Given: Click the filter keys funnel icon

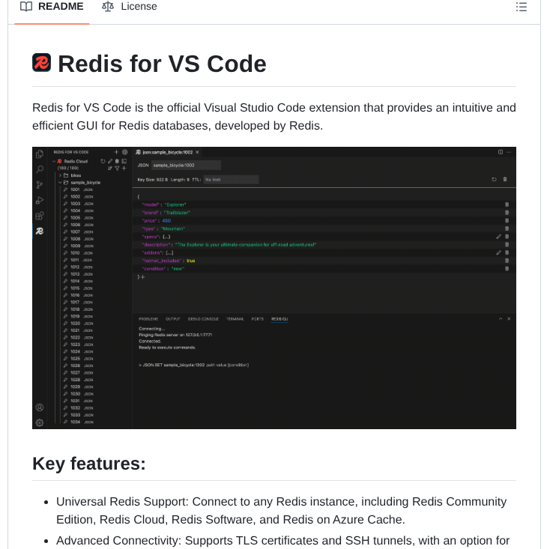Looking at the screenshot, I should pyautogui.click(x=117, y=169).
